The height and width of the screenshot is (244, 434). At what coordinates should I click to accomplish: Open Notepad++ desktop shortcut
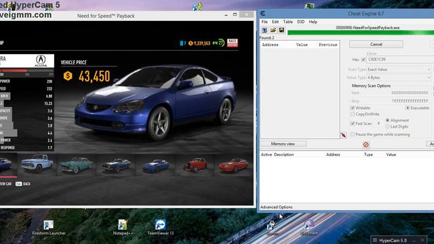click(123, 228)
